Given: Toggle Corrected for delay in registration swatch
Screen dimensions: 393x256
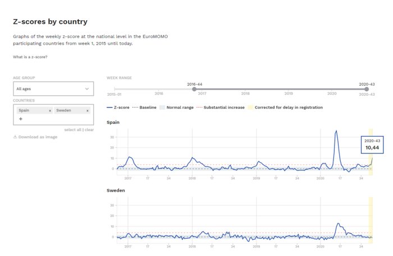Looking at the screenshot, I should click(250, 108).
